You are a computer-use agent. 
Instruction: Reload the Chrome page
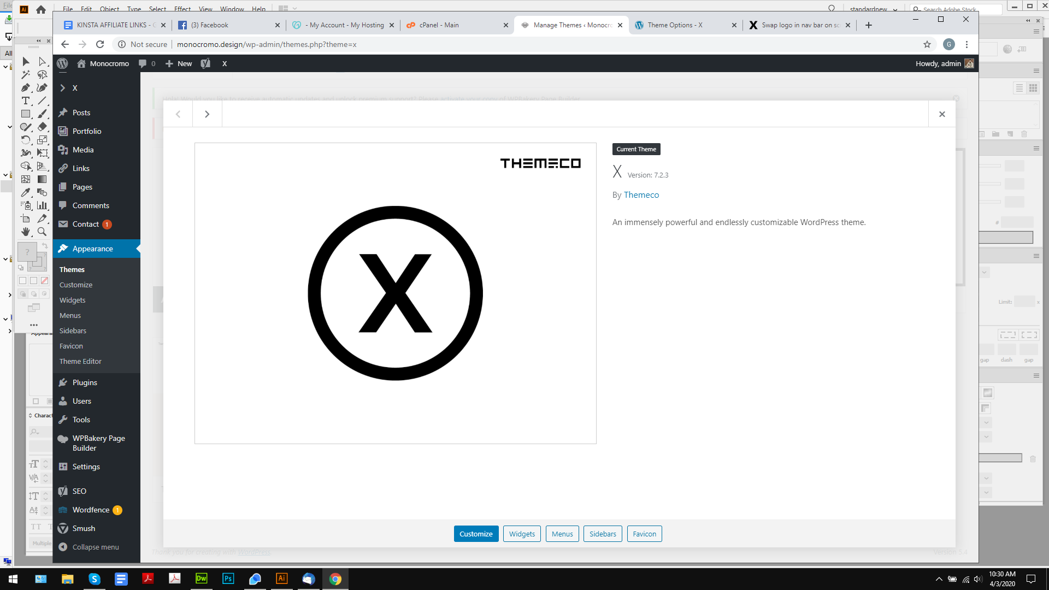100,44
